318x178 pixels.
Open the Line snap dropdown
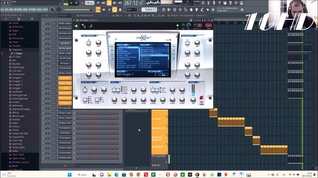pyautogui.click(x=132, y=9)
